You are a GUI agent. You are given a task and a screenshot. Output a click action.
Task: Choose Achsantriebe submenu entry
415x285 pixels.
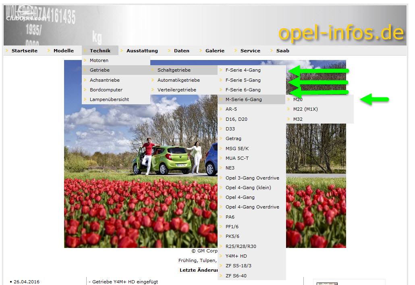(x=116, y=80)
